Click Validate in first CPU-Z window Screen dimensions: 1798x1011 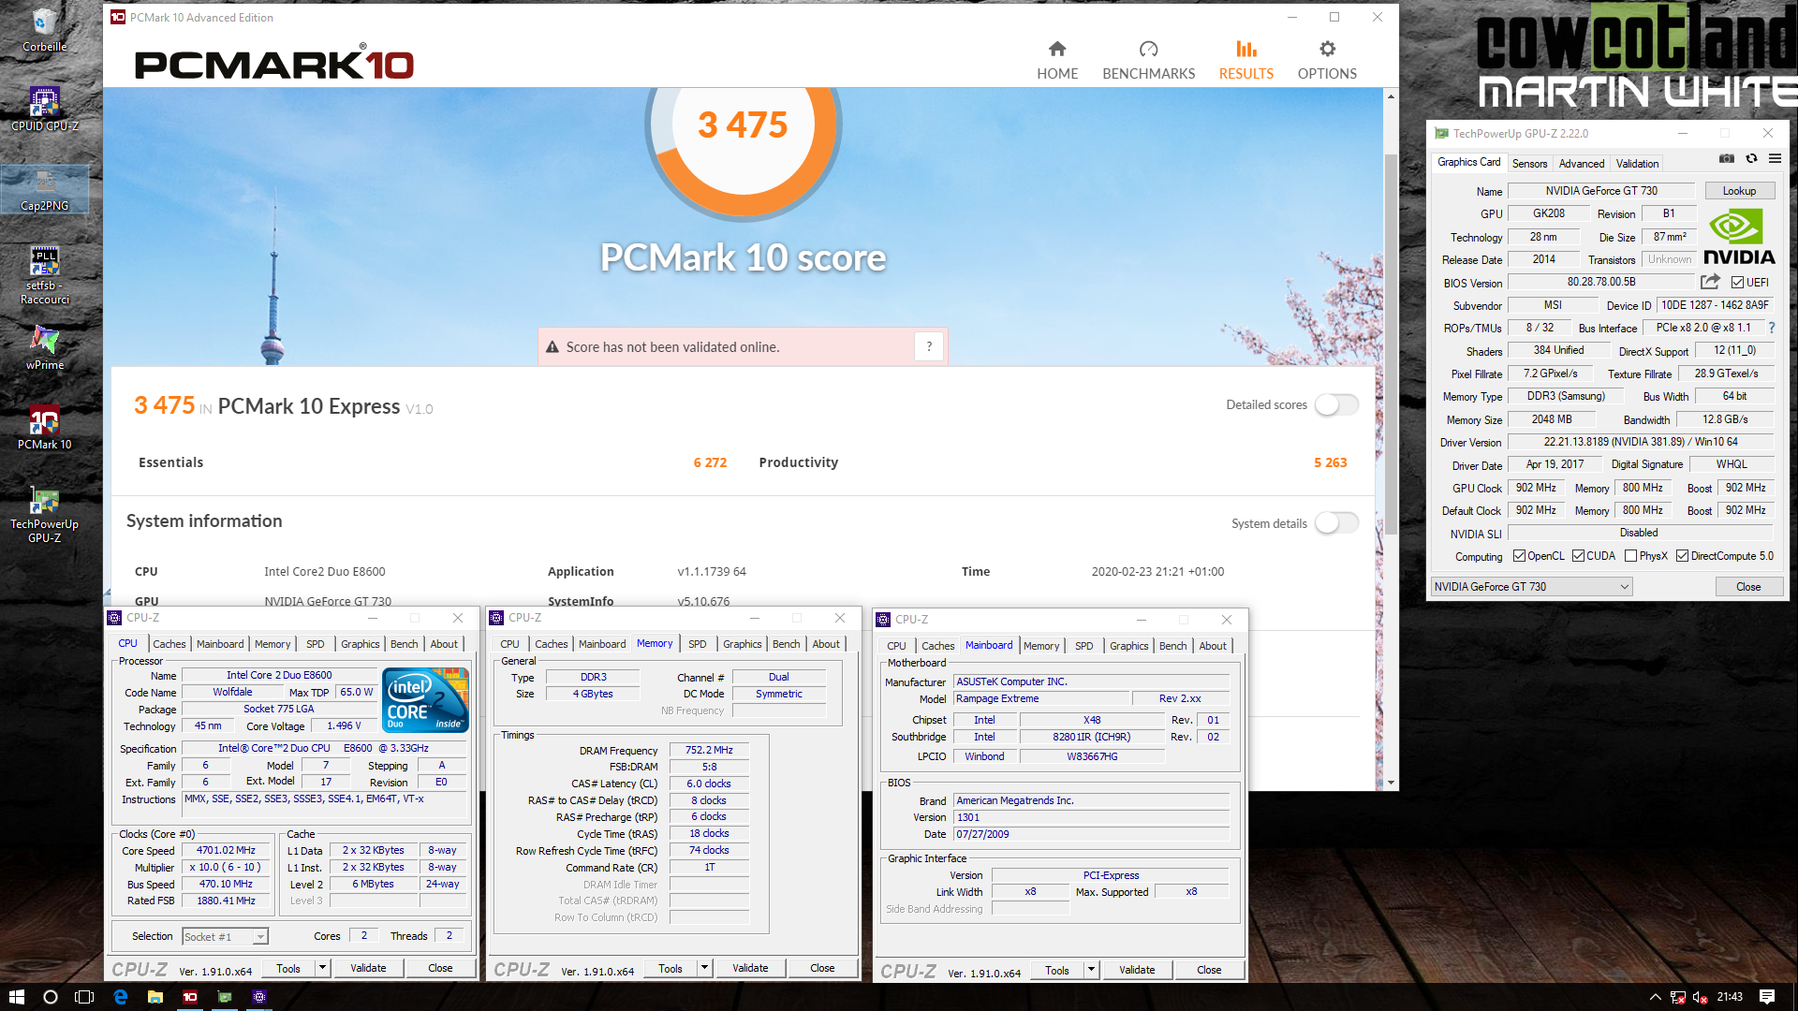coord(368,968)
